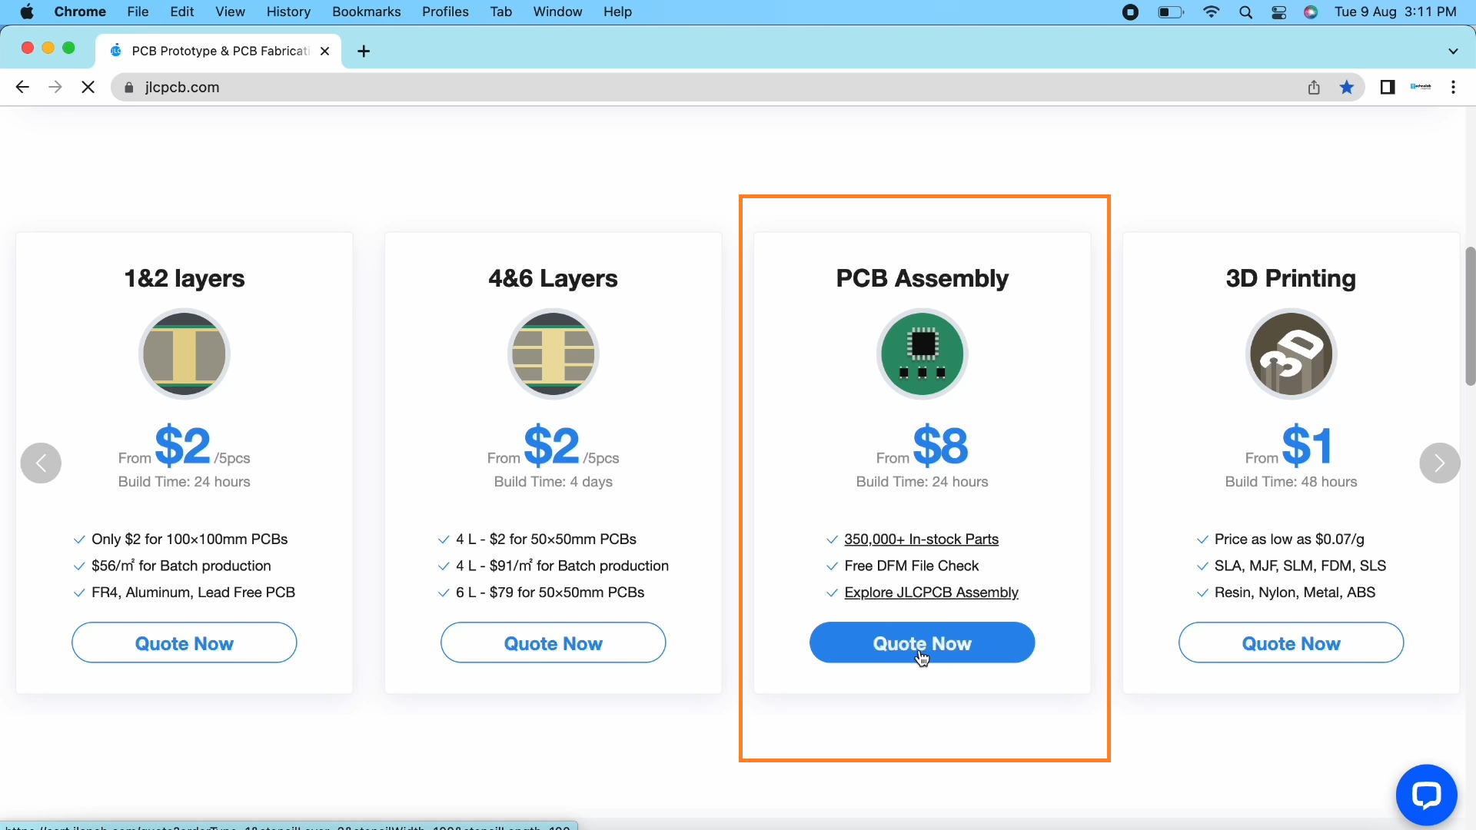
Task: Click 'Build Time: 4 days' text
Action: point(553,482)
